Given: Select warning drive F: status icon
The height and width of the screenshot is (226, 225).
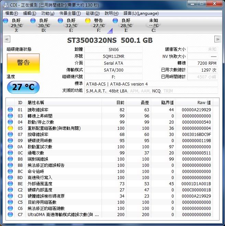Looking at the screenshot, I should click(88, 21).
